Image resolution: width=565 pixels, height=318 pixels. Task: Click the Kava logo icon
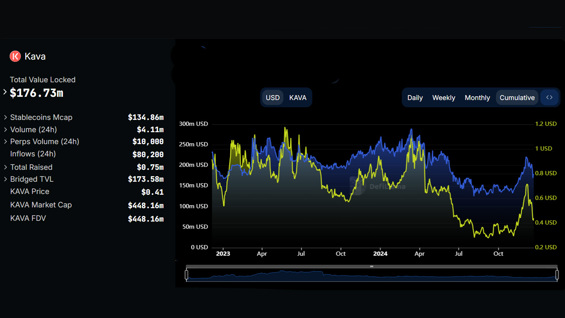coord(15,56)
